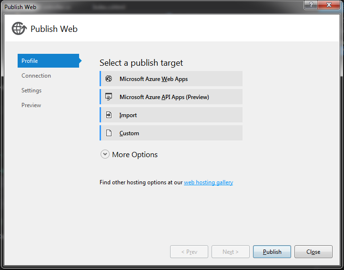Image resolution: width=344 pixels, height=270 pixels.
Task: Select the Import publish target
Action: (x=171, y=115)
